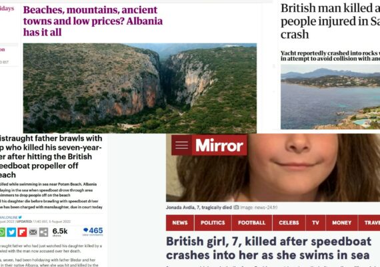Open the MONEY tab
The height and width of the screenshot is (267, 380).
click(x=342, y=222)
